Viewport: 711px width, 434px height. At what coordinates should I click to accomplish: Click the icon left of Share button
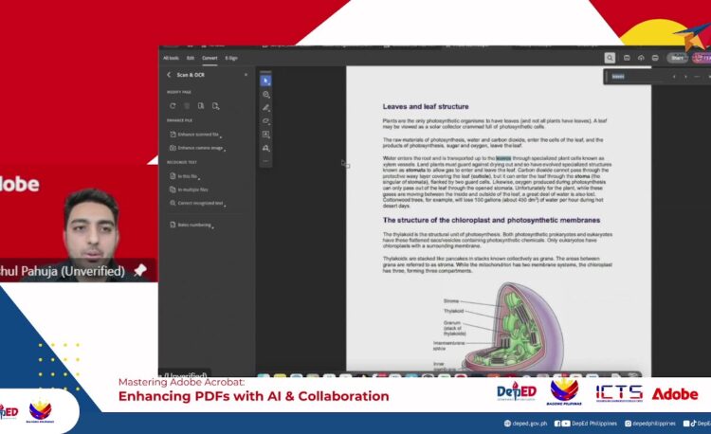click(x=655, y=58)
